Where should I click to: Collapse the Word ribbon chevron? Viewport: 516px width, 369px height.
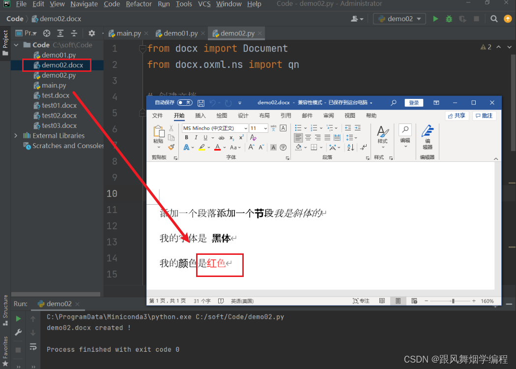coord(496,158)
